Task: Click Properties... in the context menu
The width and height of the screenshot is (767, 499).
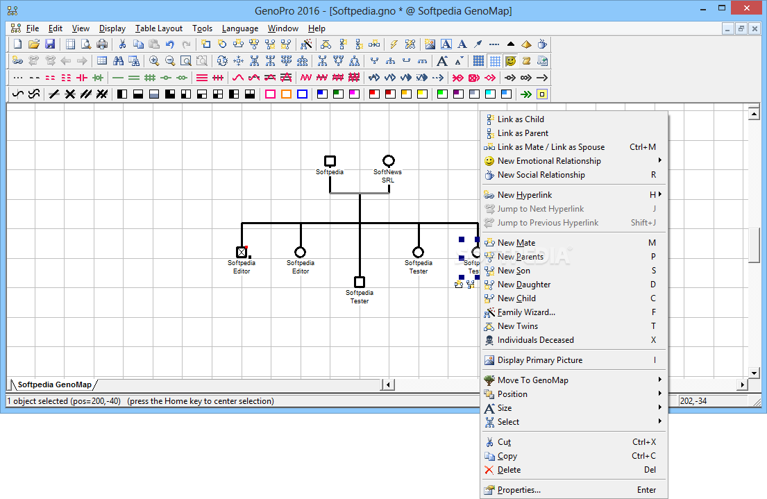Action: [x=519, y=490]
